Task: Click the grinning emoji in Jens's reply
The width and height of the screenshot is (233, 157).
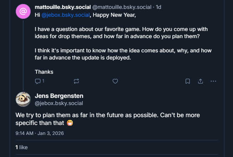Action: click(x=70, y=123)
